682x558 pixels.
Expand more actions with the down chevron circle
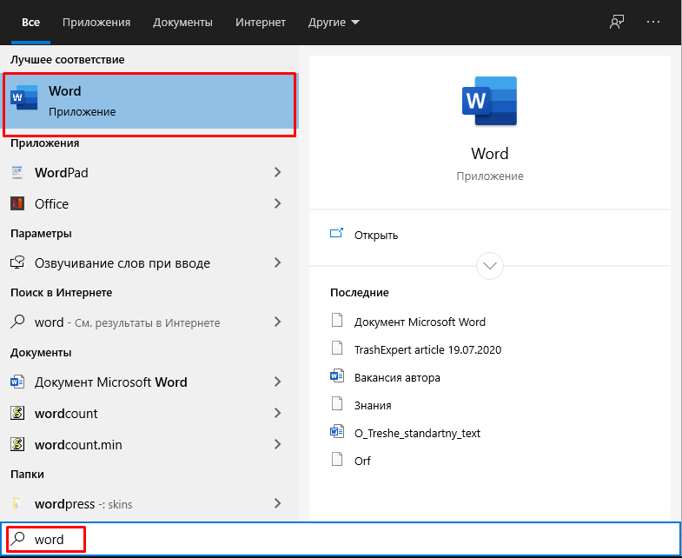point(490,265)
